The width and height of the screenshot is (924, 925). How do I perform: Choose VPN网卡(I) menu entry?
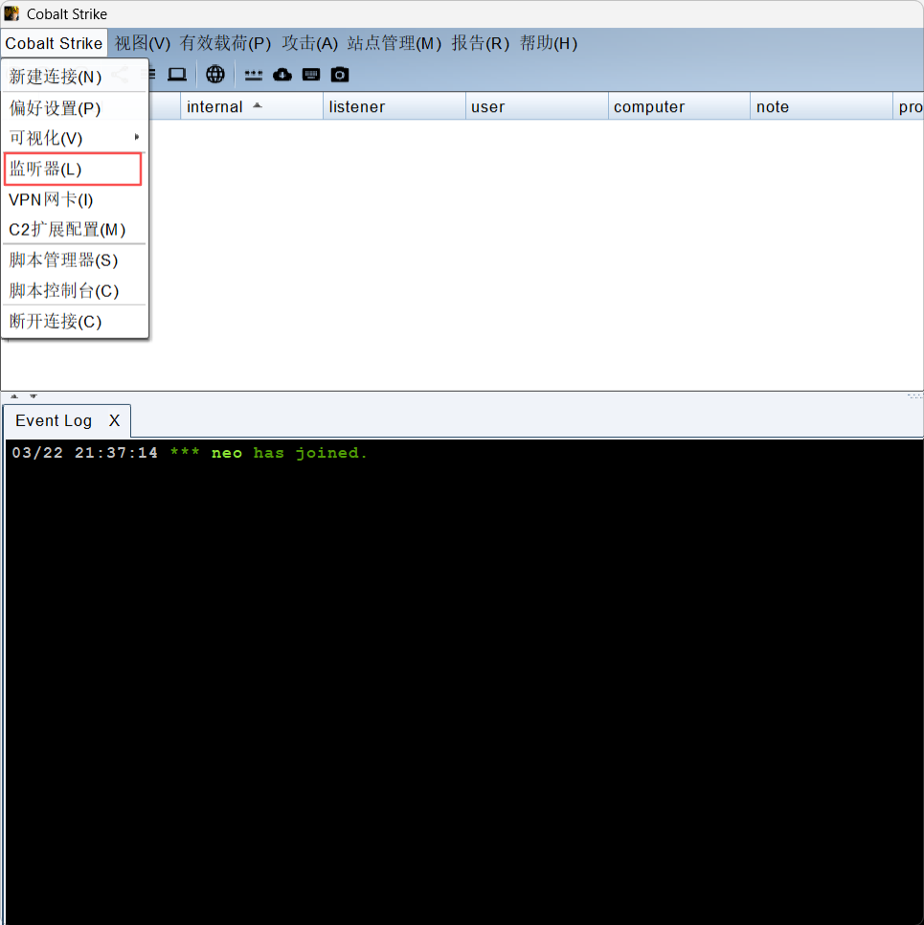[x=74, y=199]
